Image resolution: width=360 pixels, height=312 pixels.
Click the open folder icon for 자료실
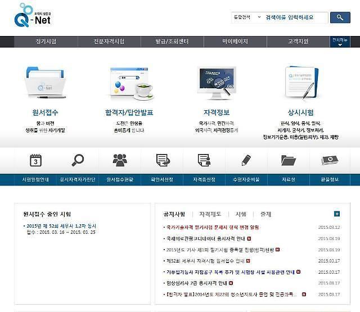pos(289,160)
